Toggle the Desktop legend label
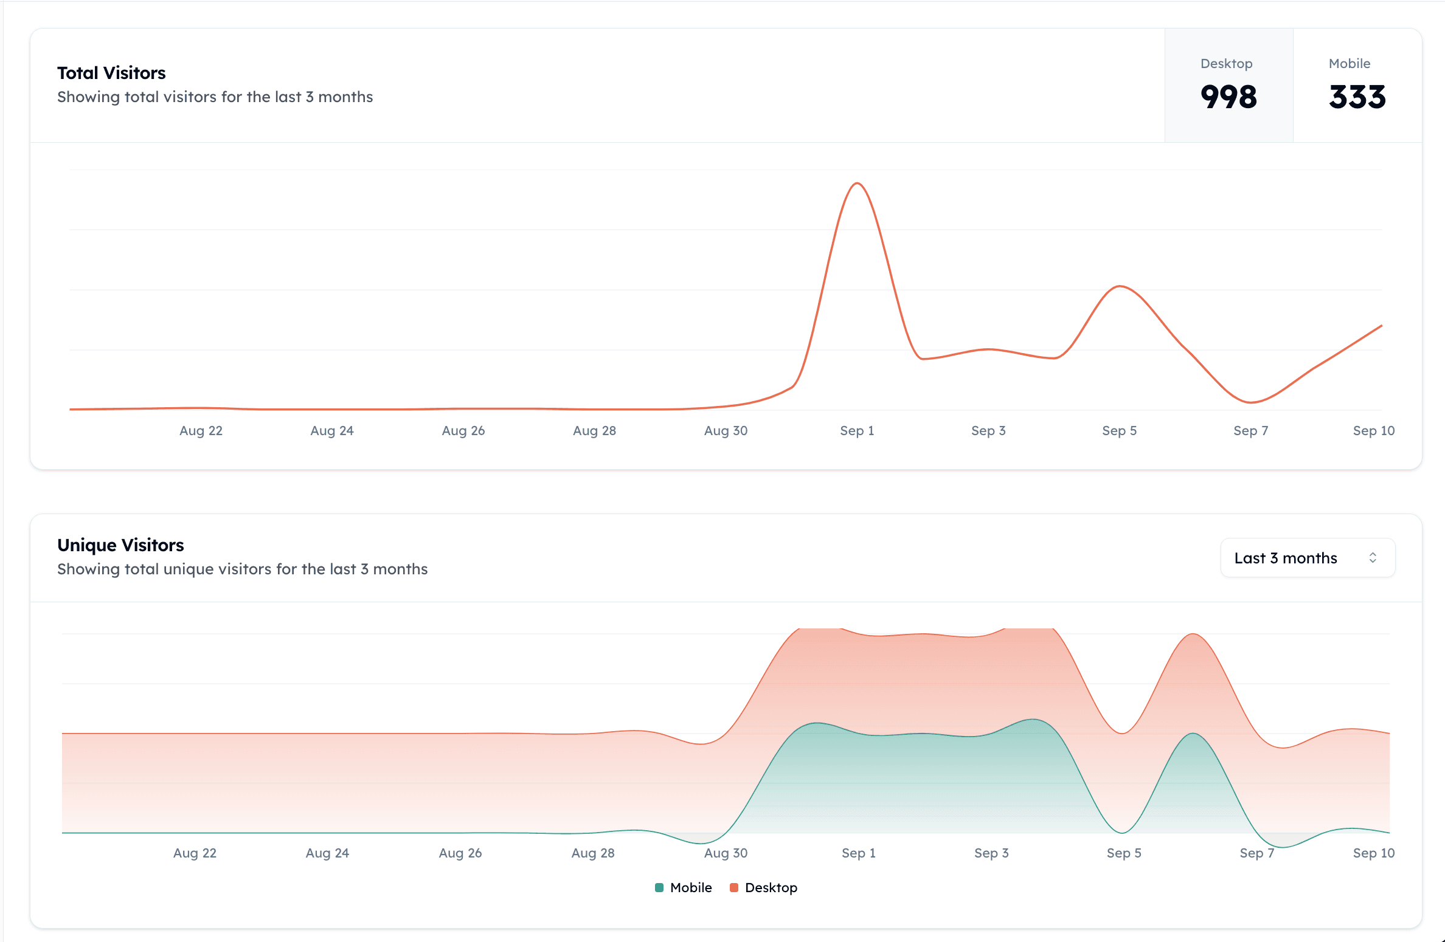The width and height of the screenshot is (1445, 942). click(x=771, y=887)
